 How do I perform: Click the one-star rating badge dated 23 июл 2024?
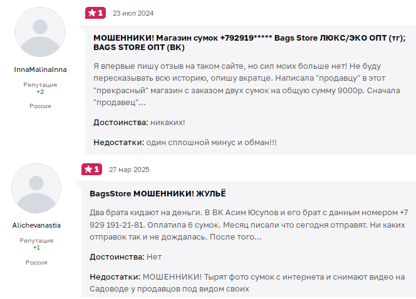(x=96, y=13)
